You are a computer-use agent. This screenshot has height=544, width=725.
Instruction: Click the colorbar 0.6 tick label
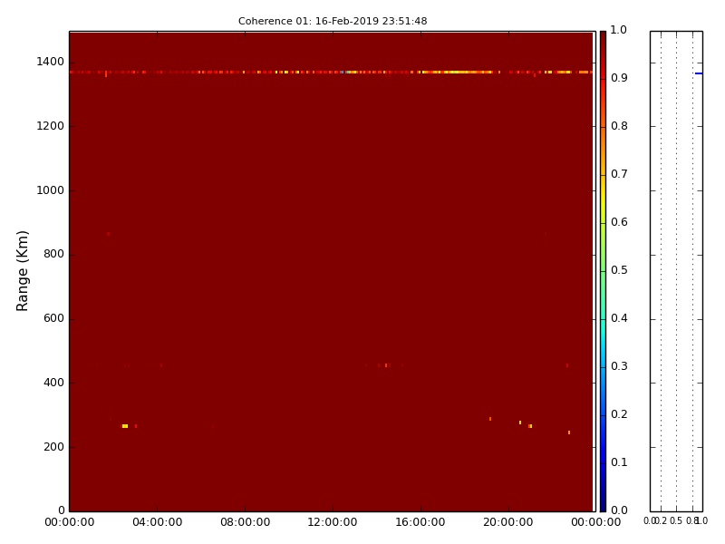pyautogui.click(x=619, y=222)
